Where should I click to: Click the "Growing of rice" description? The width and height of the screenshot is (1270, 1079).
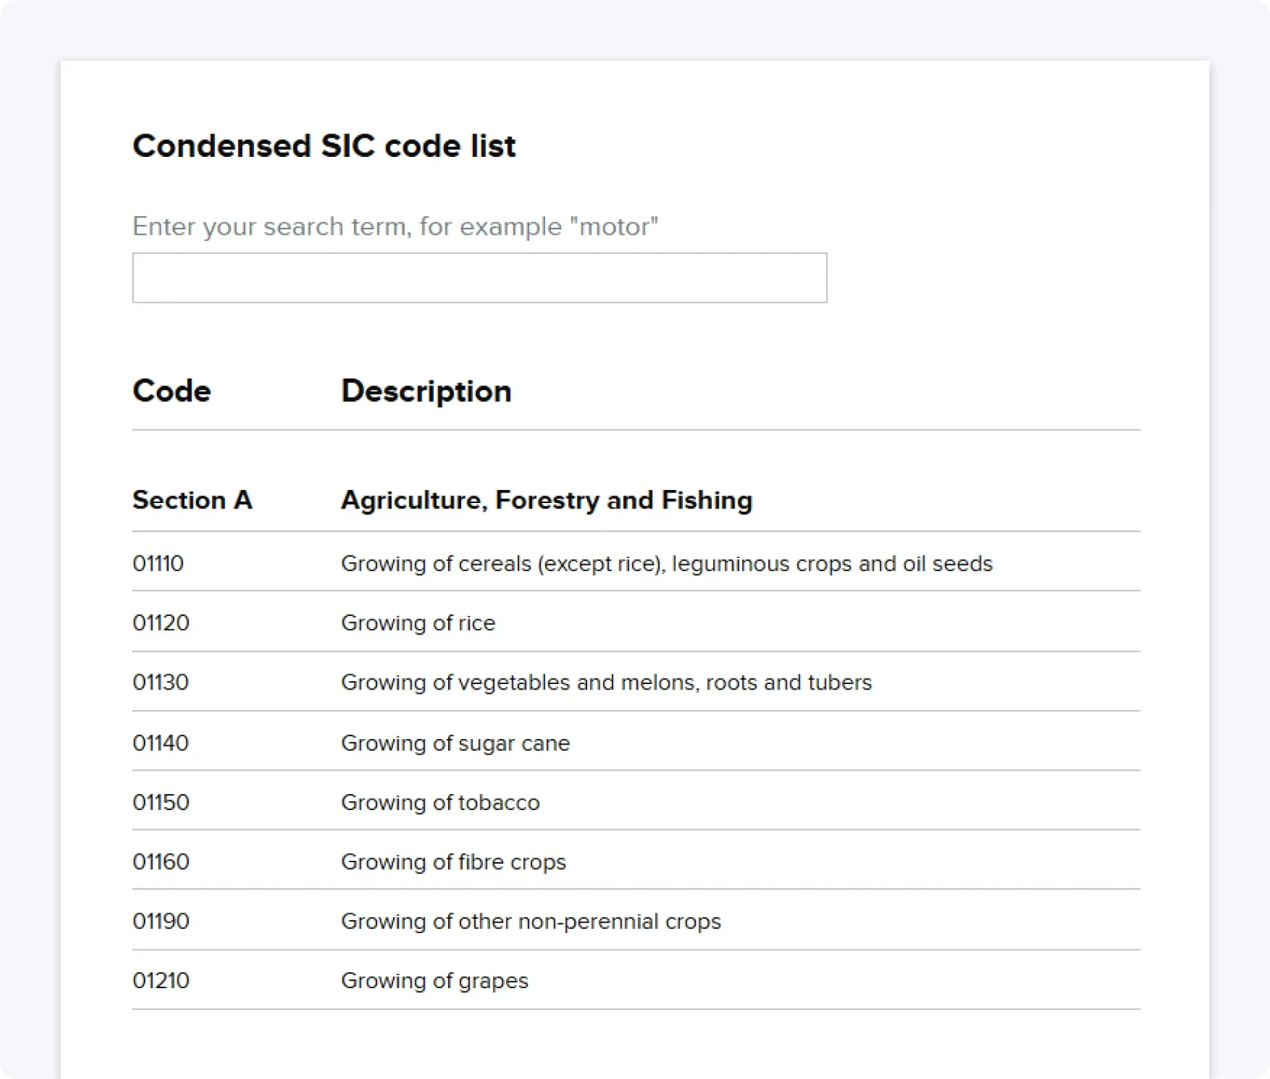[418, 623]
